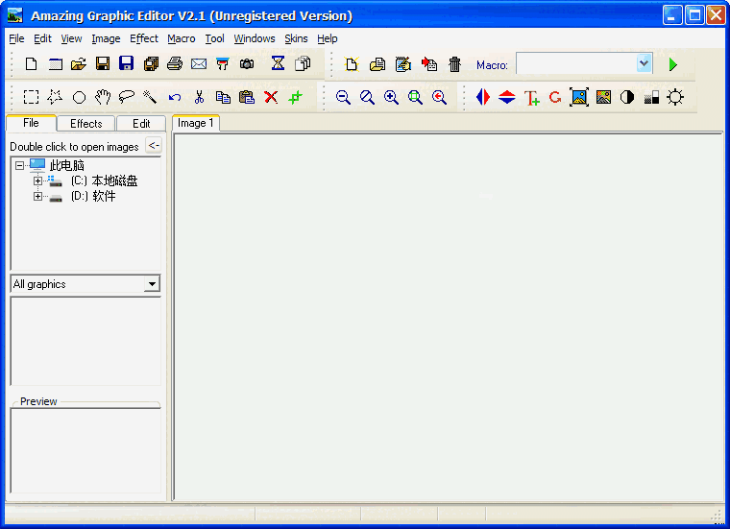This screenshot has height=529, width=730.
Task: Click the envelope email icon
Action: [199, 63]
